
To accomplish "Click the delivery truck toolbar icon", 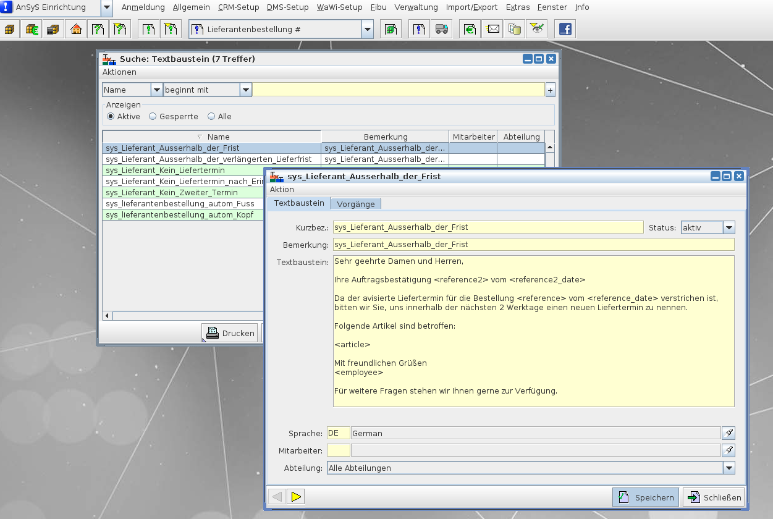I will (x=441, y=29).
